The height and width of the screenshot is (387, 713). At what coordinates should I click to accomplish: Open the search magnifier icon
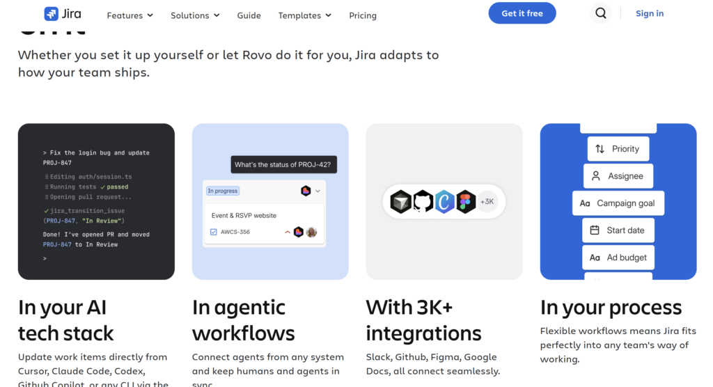pos(601,13)
